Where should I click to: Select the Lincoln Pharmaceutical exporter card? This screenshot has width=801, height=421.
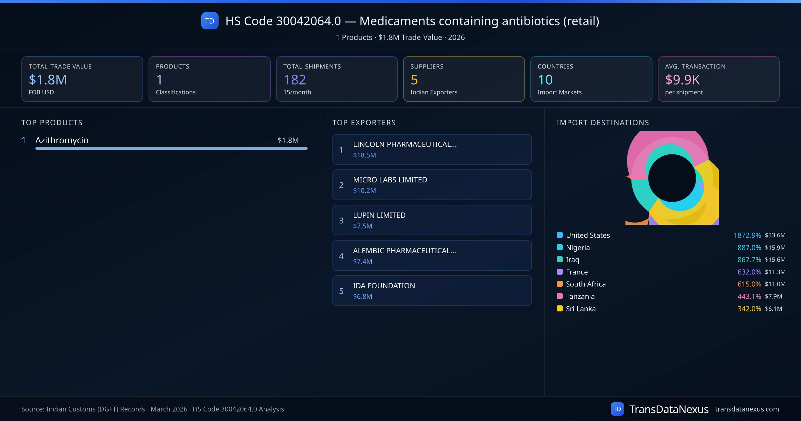(x=432, y=149)
